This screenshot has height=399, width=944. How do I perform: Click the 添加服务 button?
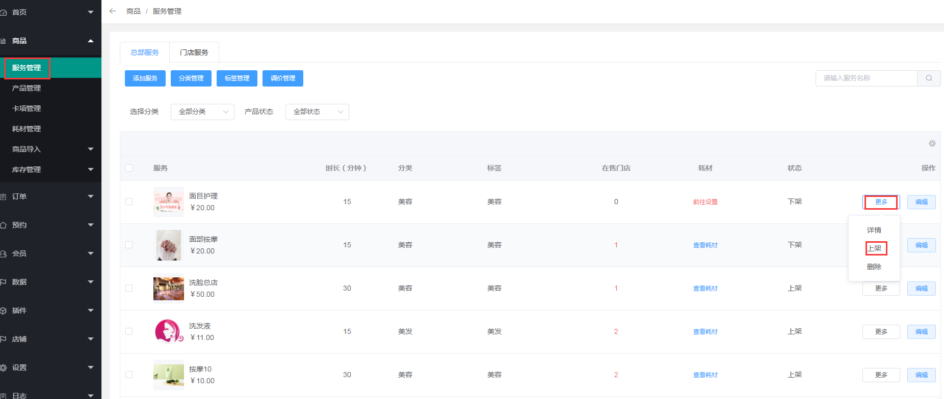(145, 78)
